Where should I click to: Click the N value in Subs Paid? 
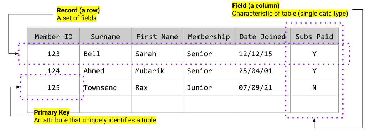click(314, 87)
